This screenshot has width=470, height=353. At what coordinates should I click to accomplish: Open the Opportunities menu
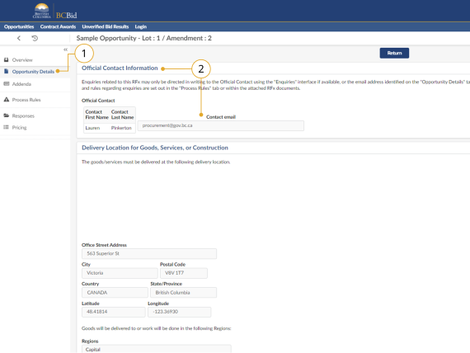(x=19, y=26)
